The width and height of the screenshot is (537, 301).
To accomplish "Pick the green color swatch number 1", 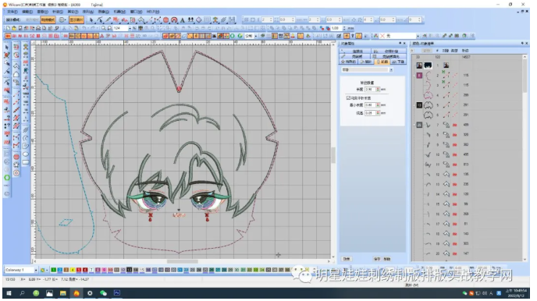I will [x=53, y=271].
